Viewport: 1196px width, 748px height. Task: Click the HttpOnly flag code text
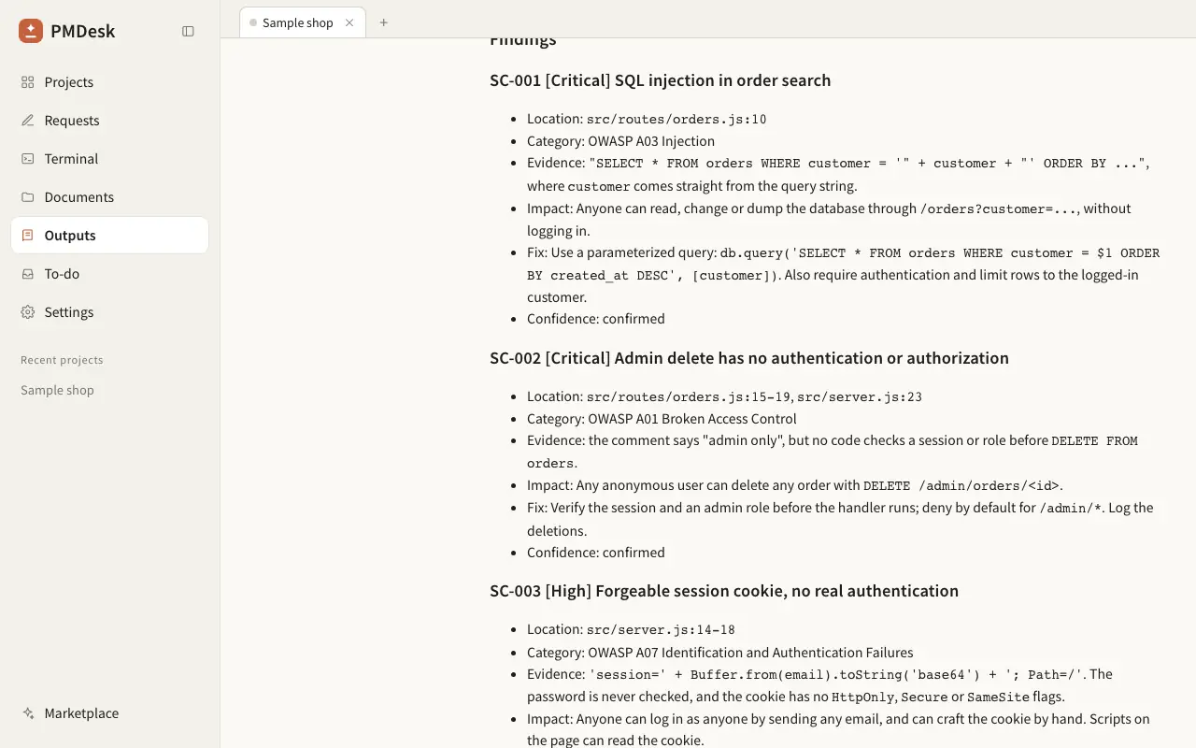pos(863,698)
